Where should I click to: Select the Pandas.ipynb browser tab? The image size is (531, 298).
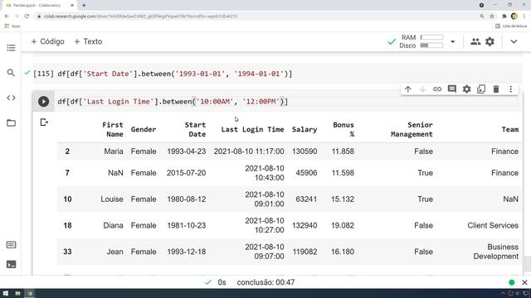tap(39, 5)
